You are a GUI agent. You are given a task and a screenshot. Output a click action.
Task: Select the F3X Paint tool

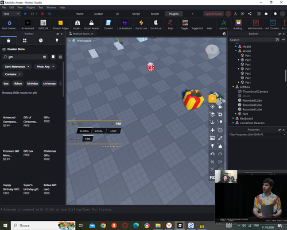pyautogui.click(x=220, y=106)
